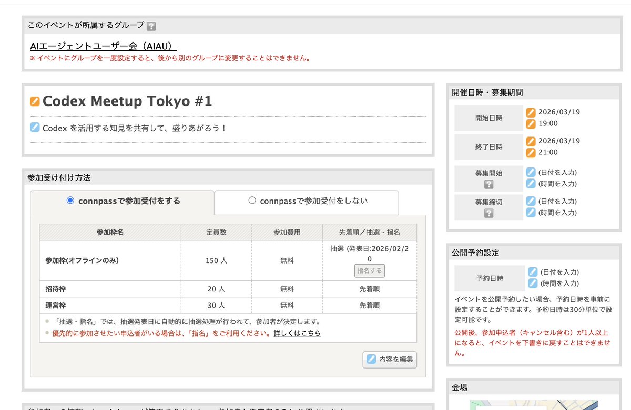
Task: Click the 招待枠 row name
Action: click(56, 289)
